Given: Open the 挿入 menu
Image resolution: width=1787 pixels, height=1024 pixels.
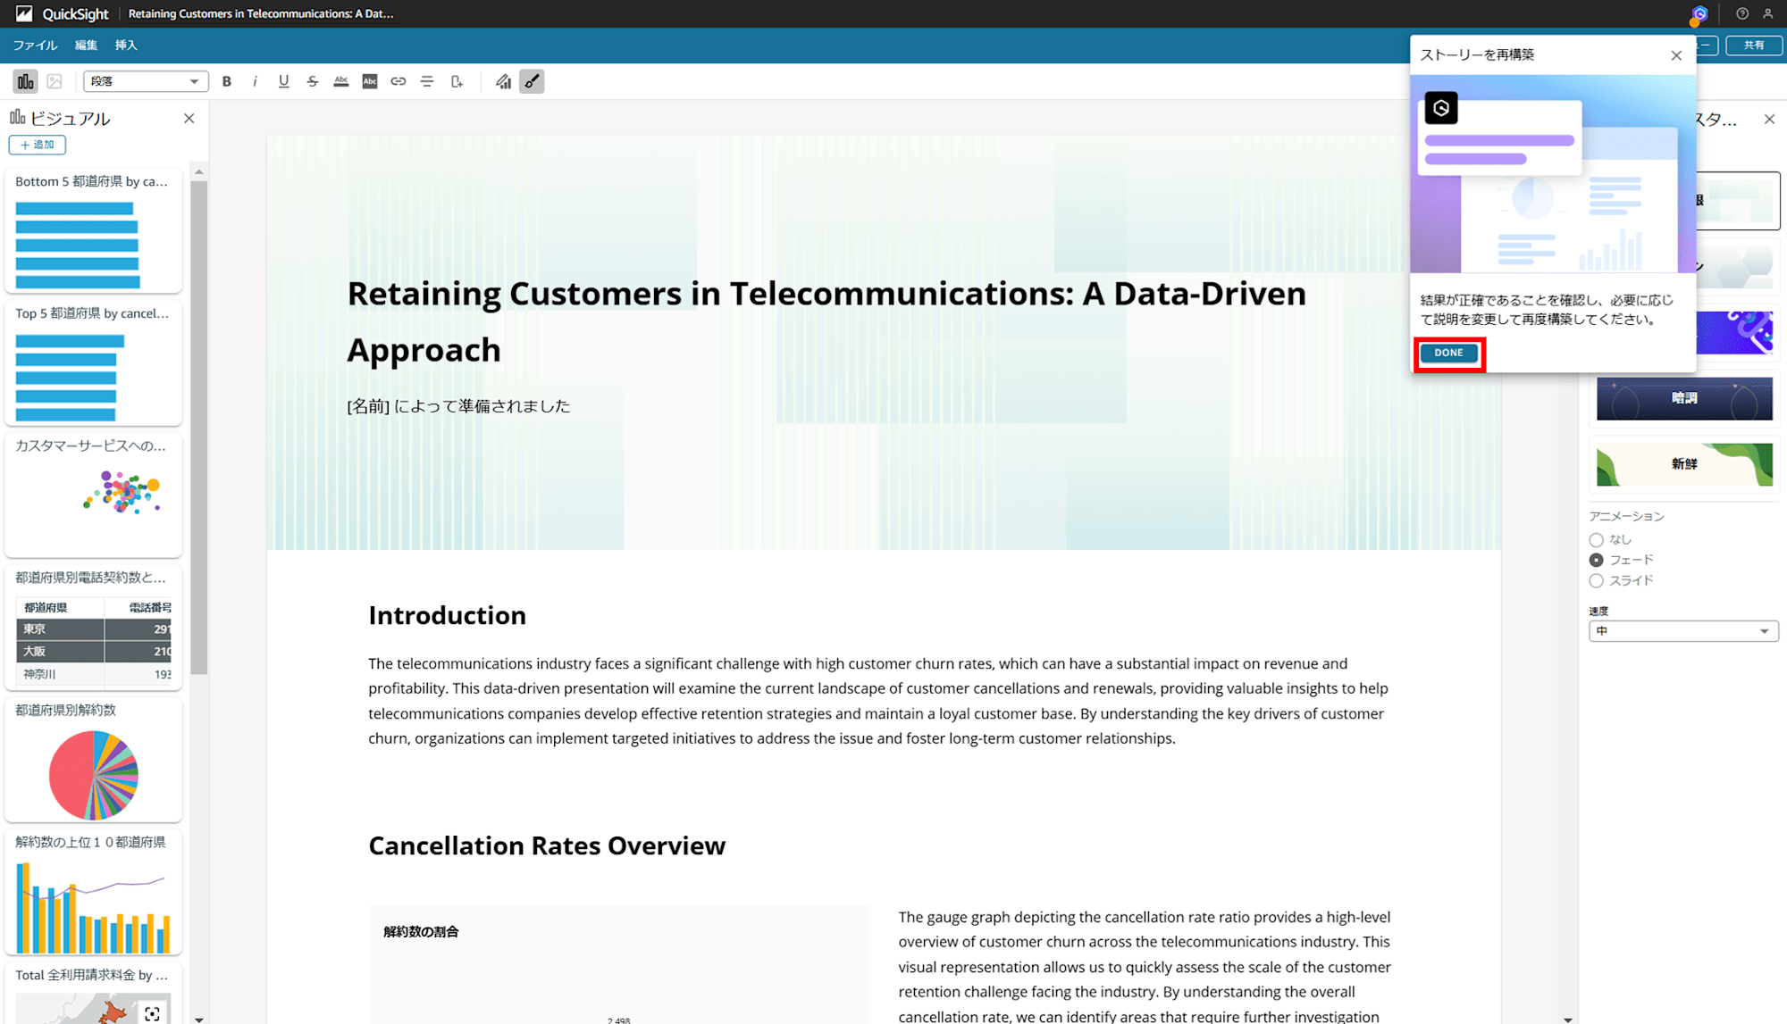Looking at the screenshot, I should 128,46.
